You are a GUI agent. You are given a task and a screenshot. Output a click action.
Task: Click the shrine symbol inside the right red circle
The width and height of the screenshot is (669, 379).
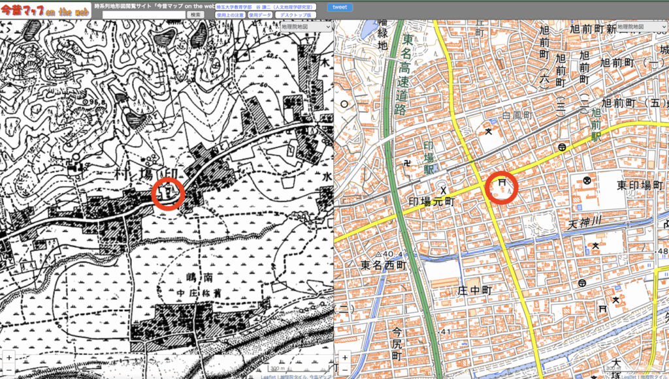tap(502, 185)
